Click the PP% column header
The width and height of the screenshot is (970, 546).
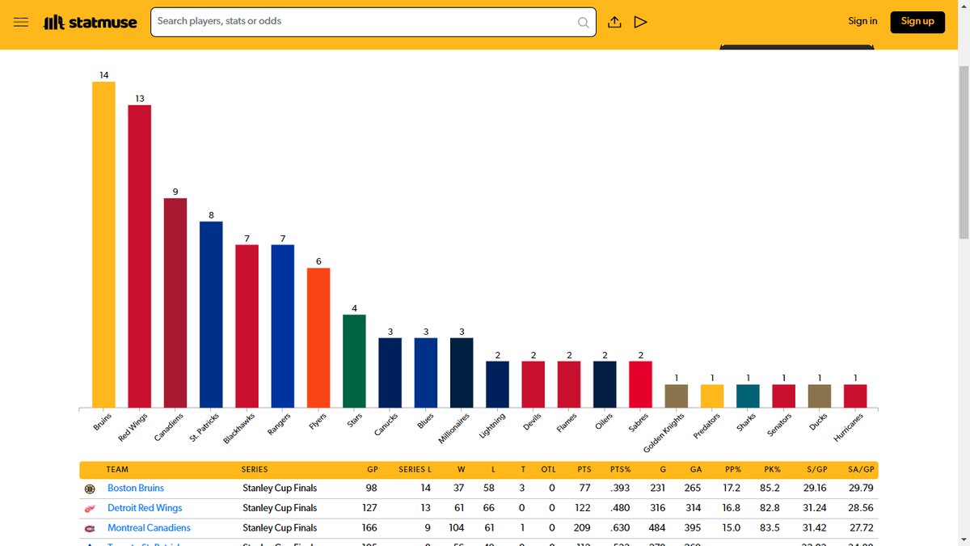733,469
